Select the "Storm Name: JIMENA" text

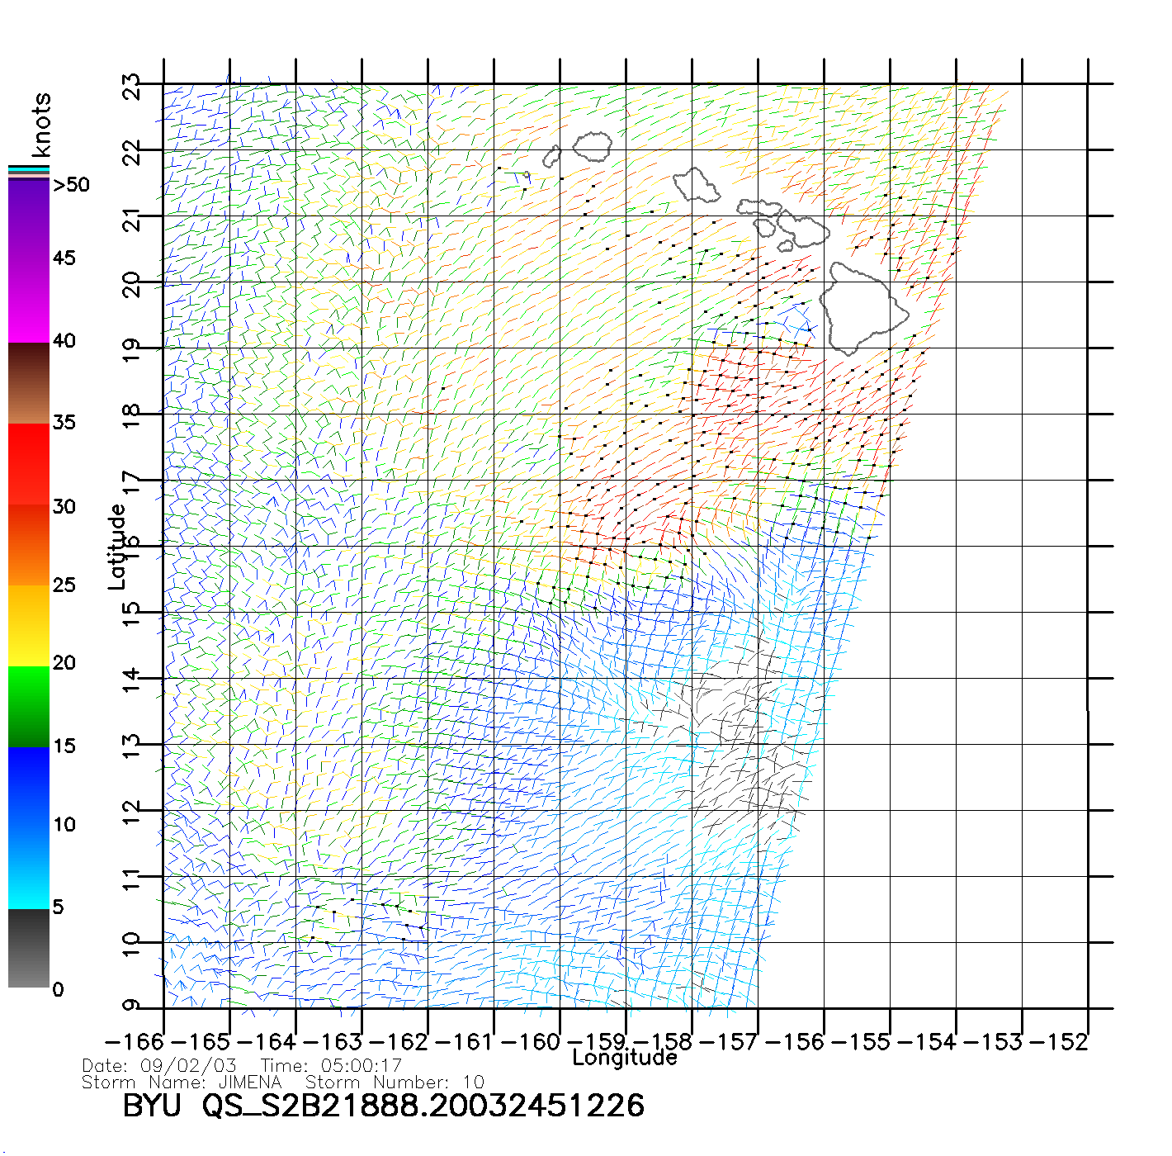pos(182,1083)
